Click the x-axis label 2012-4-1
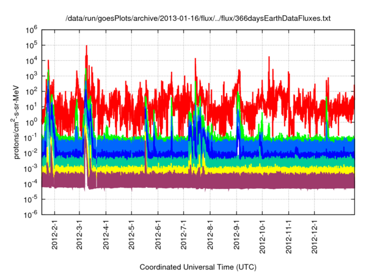The width and height of the screenshot is (391, 273). tap(106, 235)
